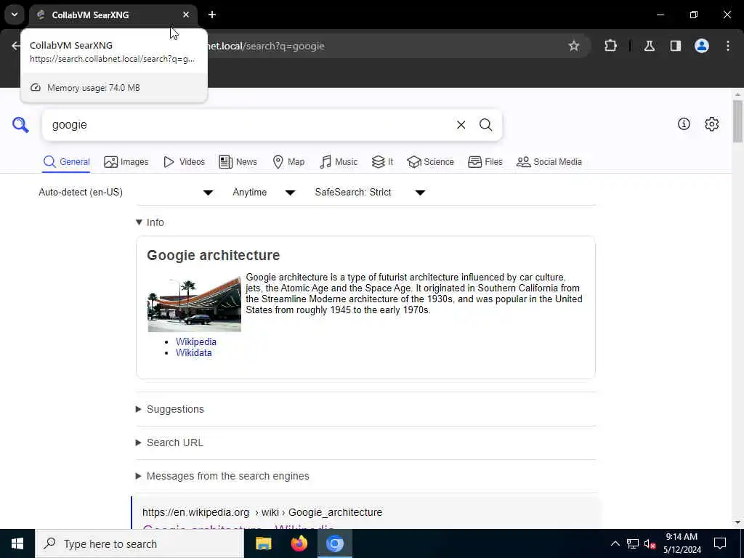This screenshot has height=558, width=744.
Task: Switch to the Map category
Action: (288, 162)
